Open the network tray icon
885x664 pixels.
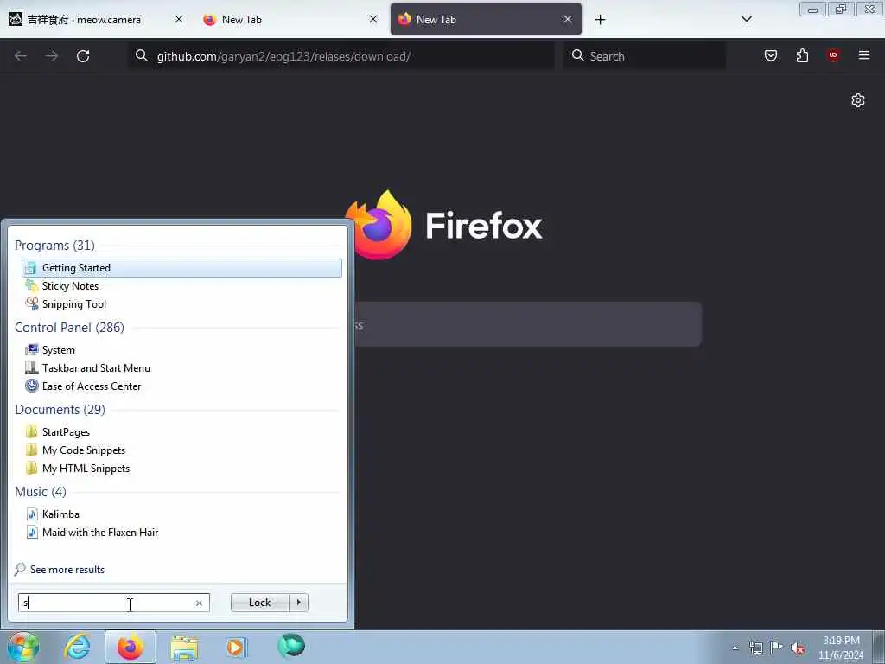coord(755,648)
